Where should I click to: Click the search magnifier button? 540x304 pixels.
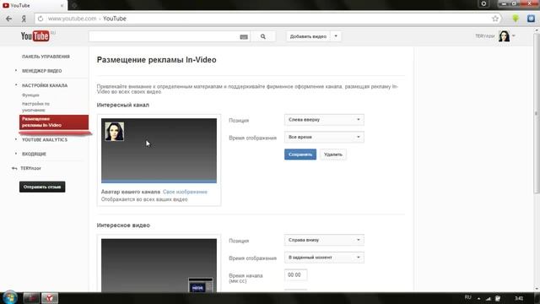263,36
